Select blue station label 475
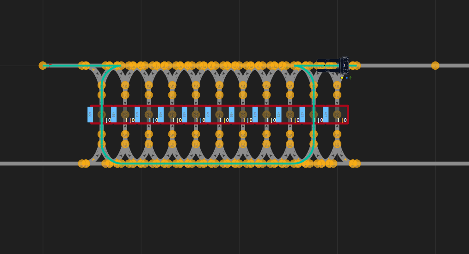The height and width of the screenshot is (254, 469). (x=302, y=115)
